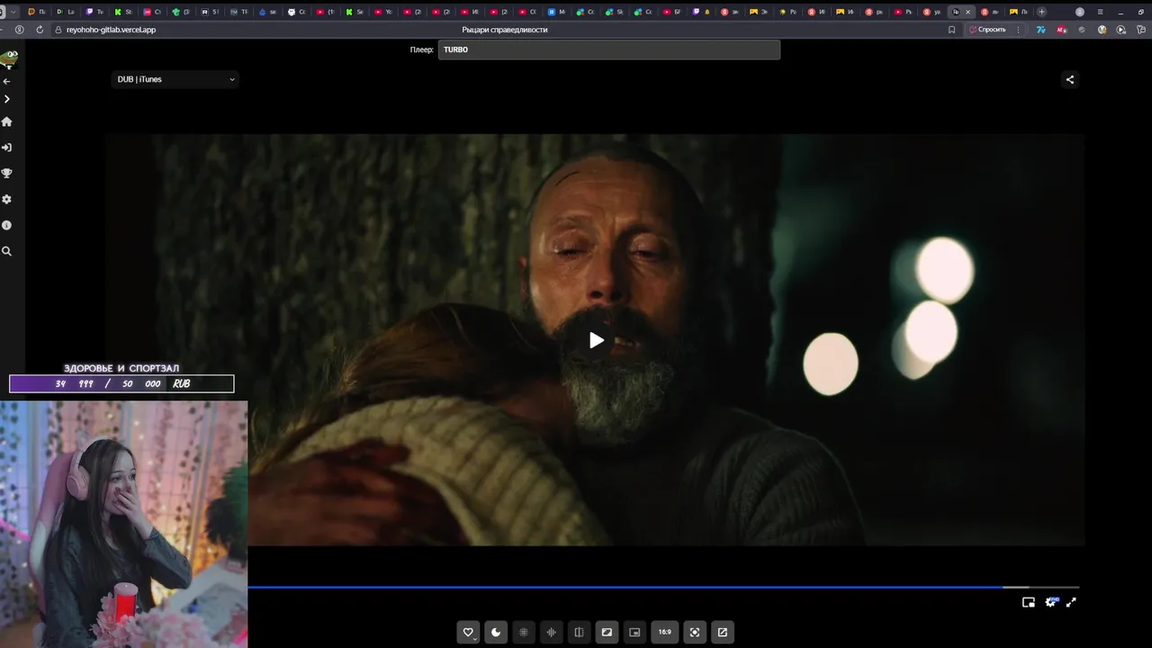Click the Рыцари справедливости page title
1152x648 pixels.
505,30
